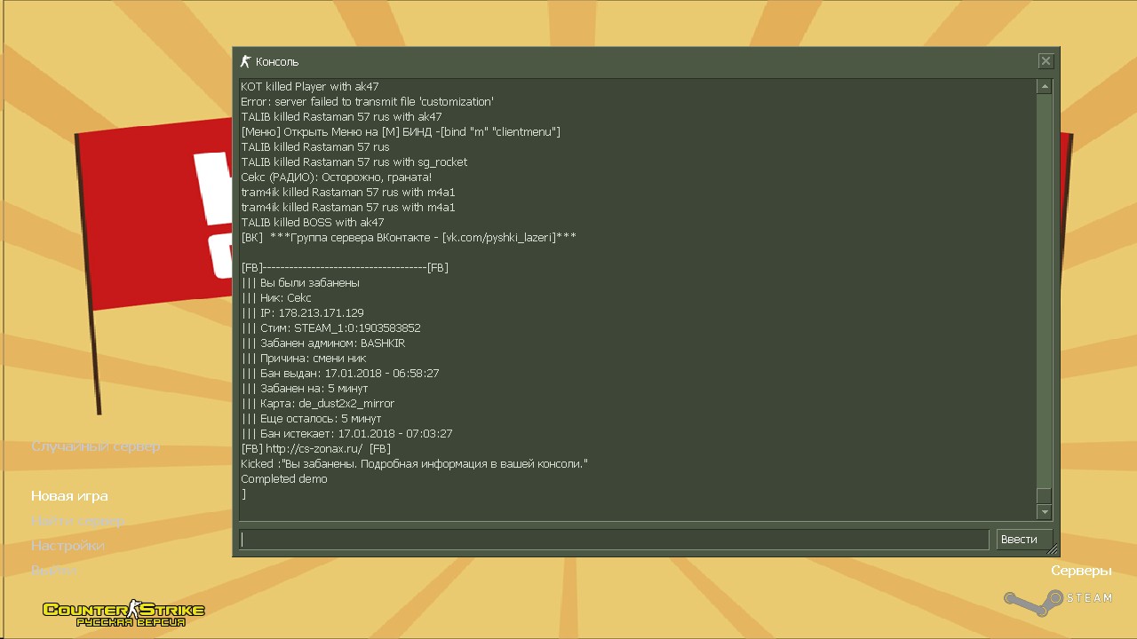
Task: Click 'Бан истекает: 17.01.2018 - 07:03:27' line
Action: [x=346, y=434]
